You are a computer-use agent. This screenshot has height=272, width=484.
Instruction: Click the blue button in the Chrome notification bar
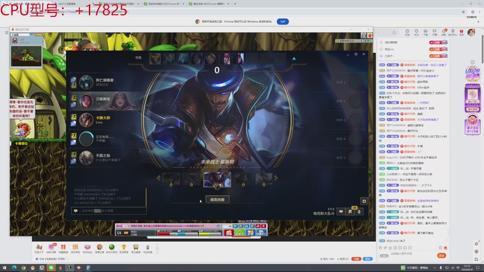coord(283,22)
